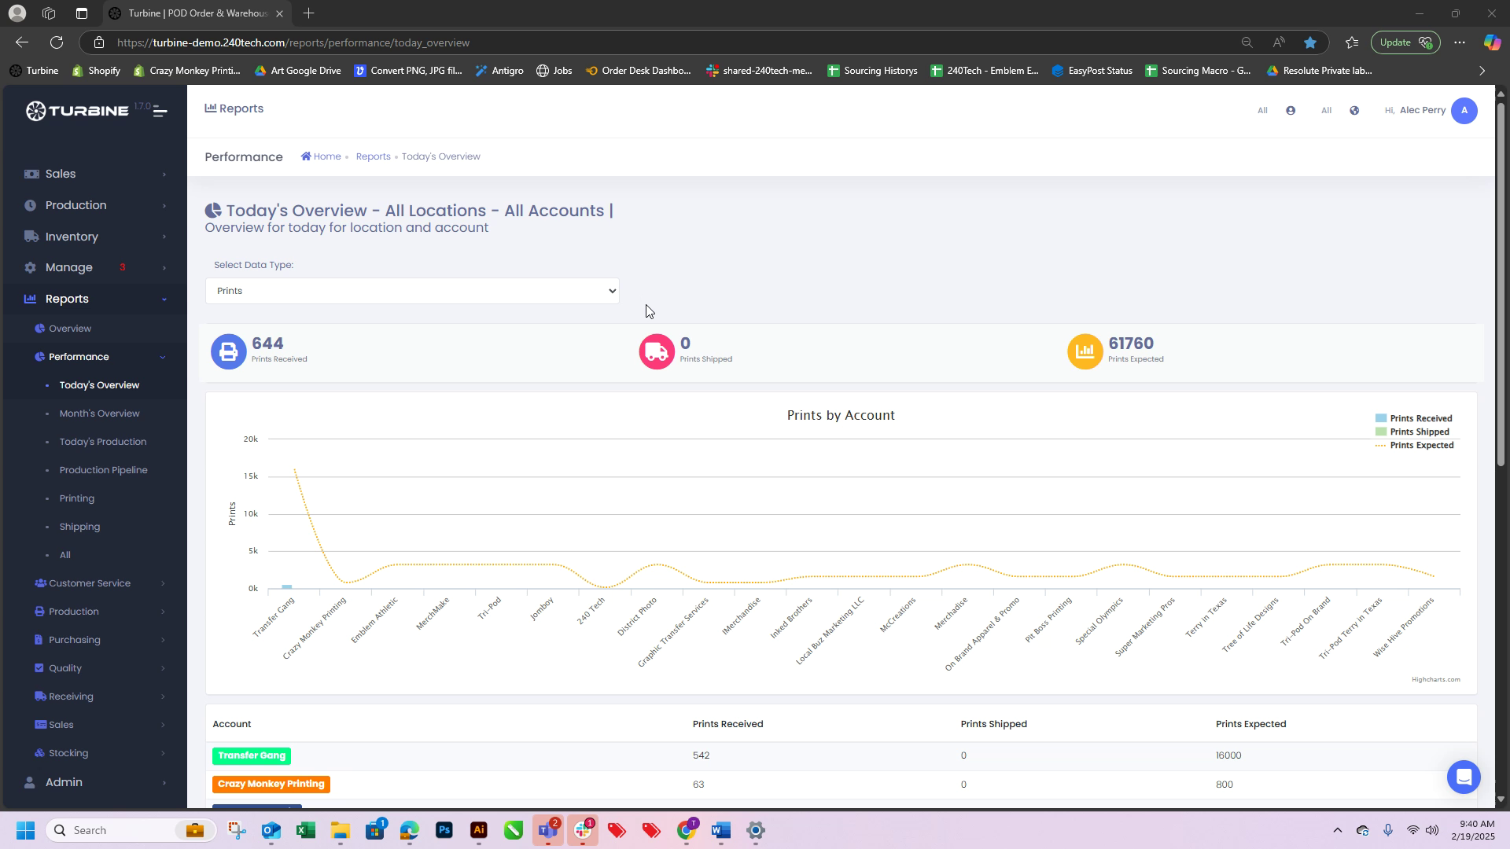
Task: Click the user account filter icon
Action: point(1291,111)
